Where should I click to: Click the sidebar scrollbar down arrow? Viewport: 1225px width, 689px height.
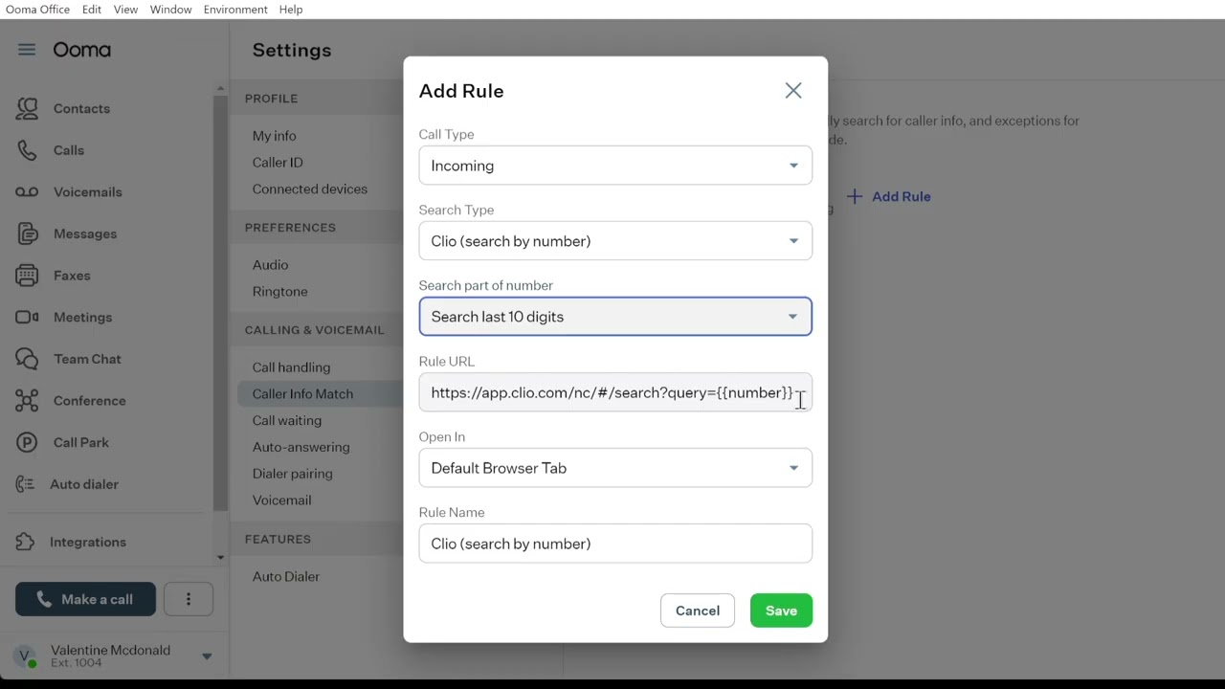221,557
